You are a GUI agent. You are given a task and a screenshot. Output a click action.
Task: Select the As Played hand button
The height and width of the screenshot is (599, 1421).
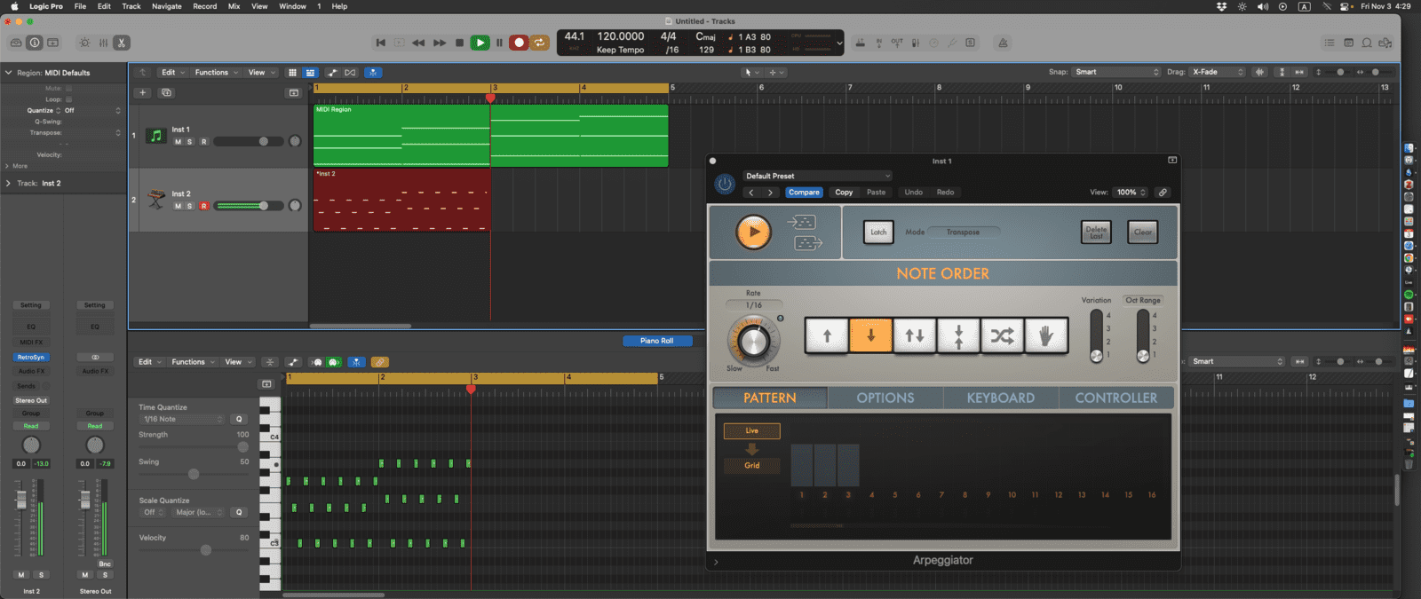[1045, 335]
